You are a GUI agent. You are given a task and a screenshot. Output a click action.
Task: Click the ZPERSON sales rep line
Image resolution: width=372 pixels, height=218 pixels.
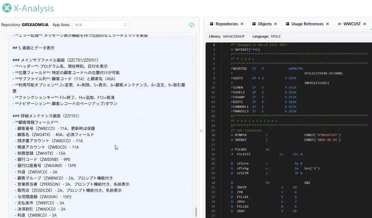(72, 184)
